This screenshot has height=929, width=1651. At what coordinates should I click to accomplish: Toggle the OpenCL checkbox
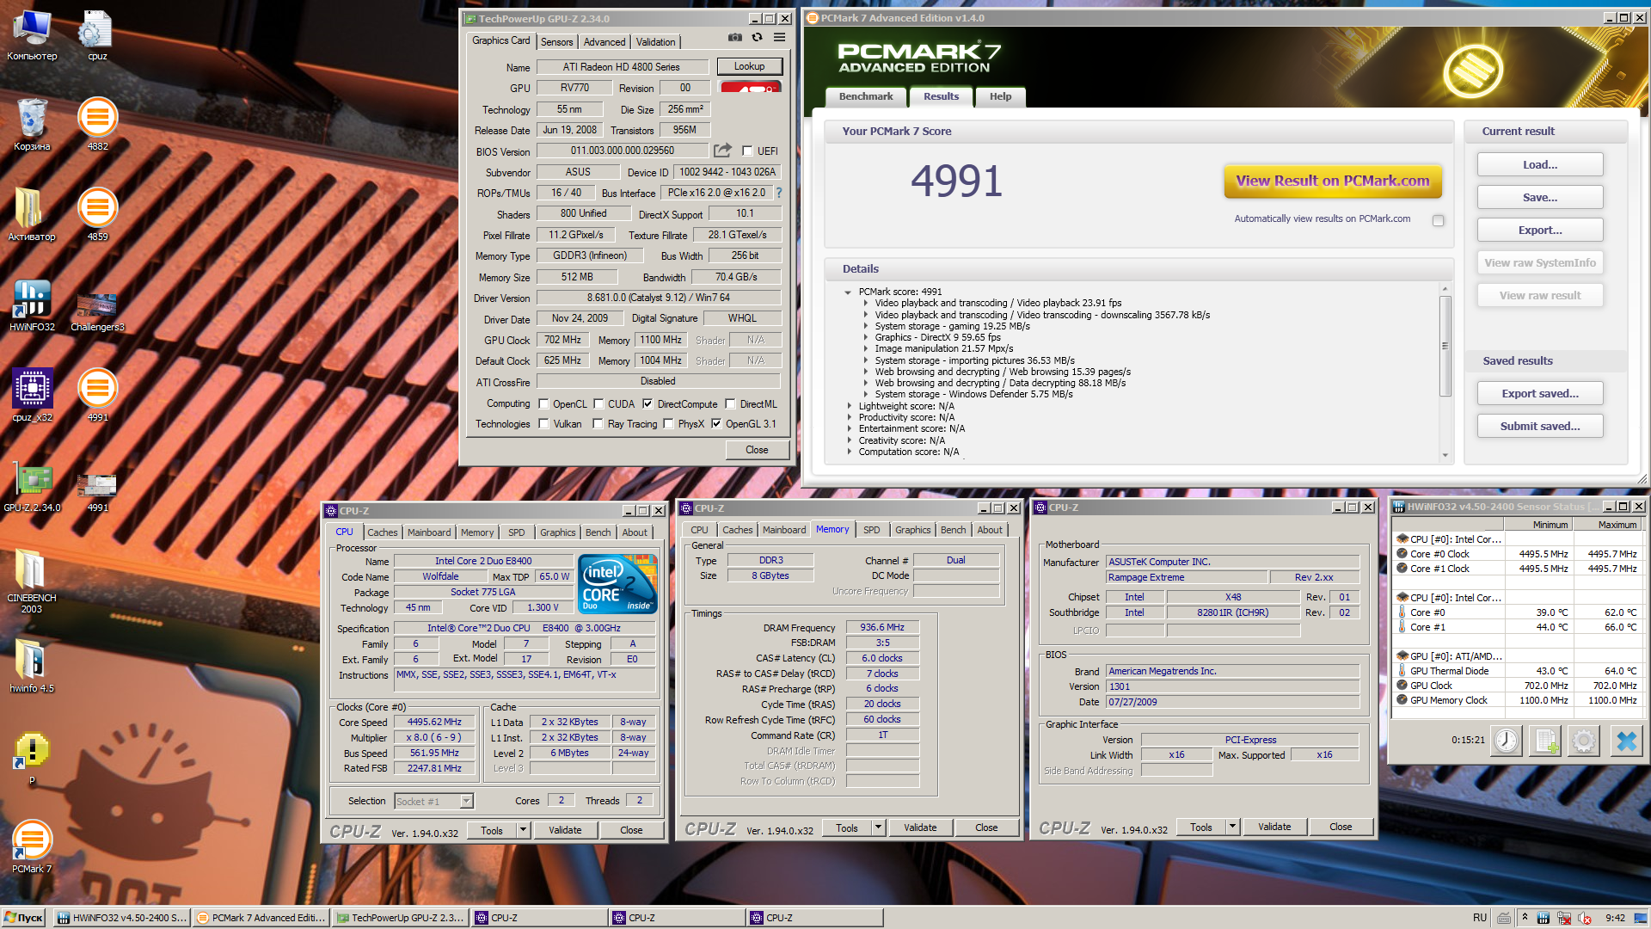pos(543,403)
